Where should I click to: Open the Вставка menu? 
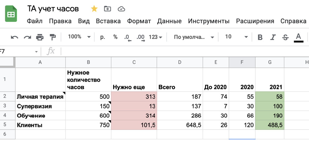tap(108, 21)
